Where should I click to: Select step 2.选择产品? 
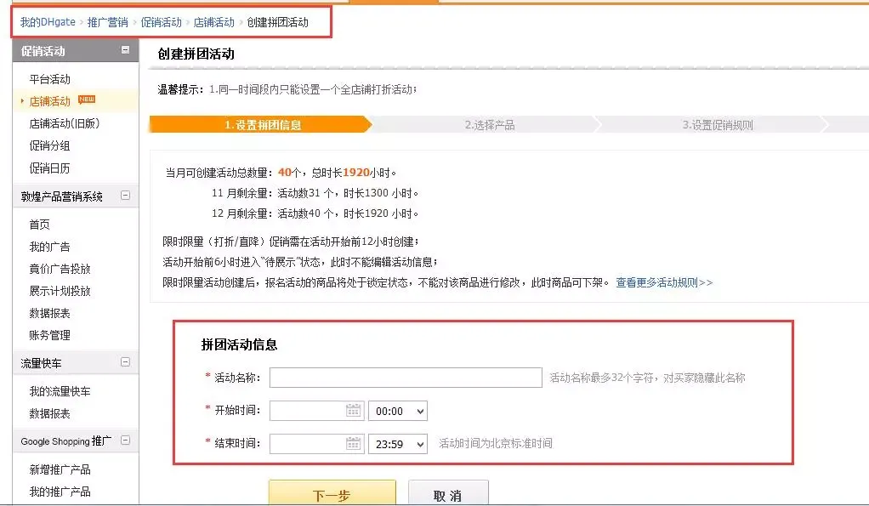(x=490, y=125)
